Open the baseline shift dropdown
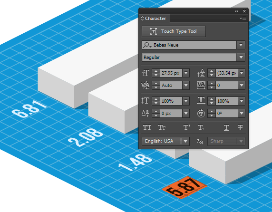This screenshot has height=212, width=272. (186, 113)
